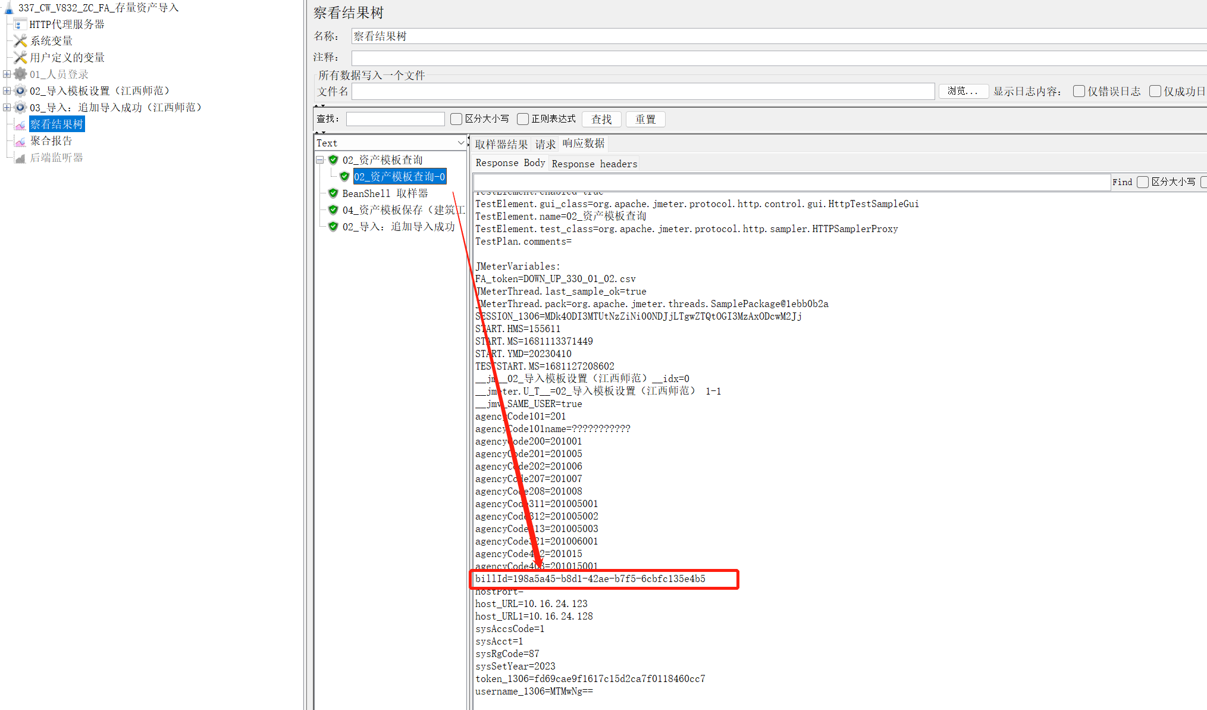This screenshot has width=1207, height=710.
Task: Click green shield beside 04_资产模板保存 result
Action: click(x=333, y=210)
